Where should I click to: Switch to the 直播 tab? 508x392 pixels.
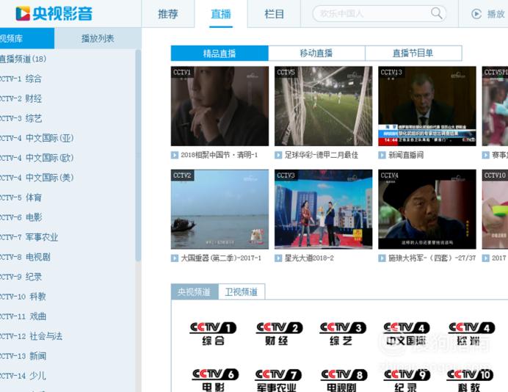point(221,14)
